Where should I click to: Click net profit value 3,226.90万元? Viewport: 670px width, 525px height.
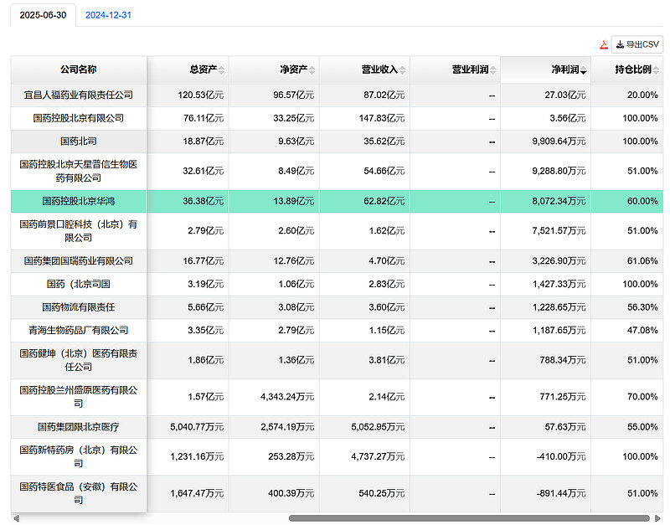click(559, 260)
